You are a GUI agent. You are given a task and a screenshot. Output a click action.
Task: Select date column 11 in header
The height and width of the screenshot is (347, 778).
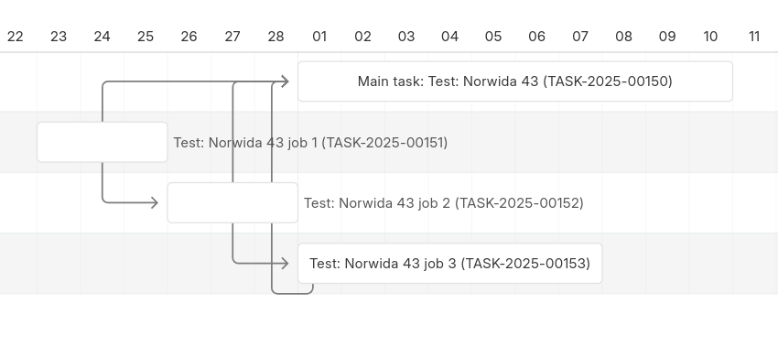(754, 37)
